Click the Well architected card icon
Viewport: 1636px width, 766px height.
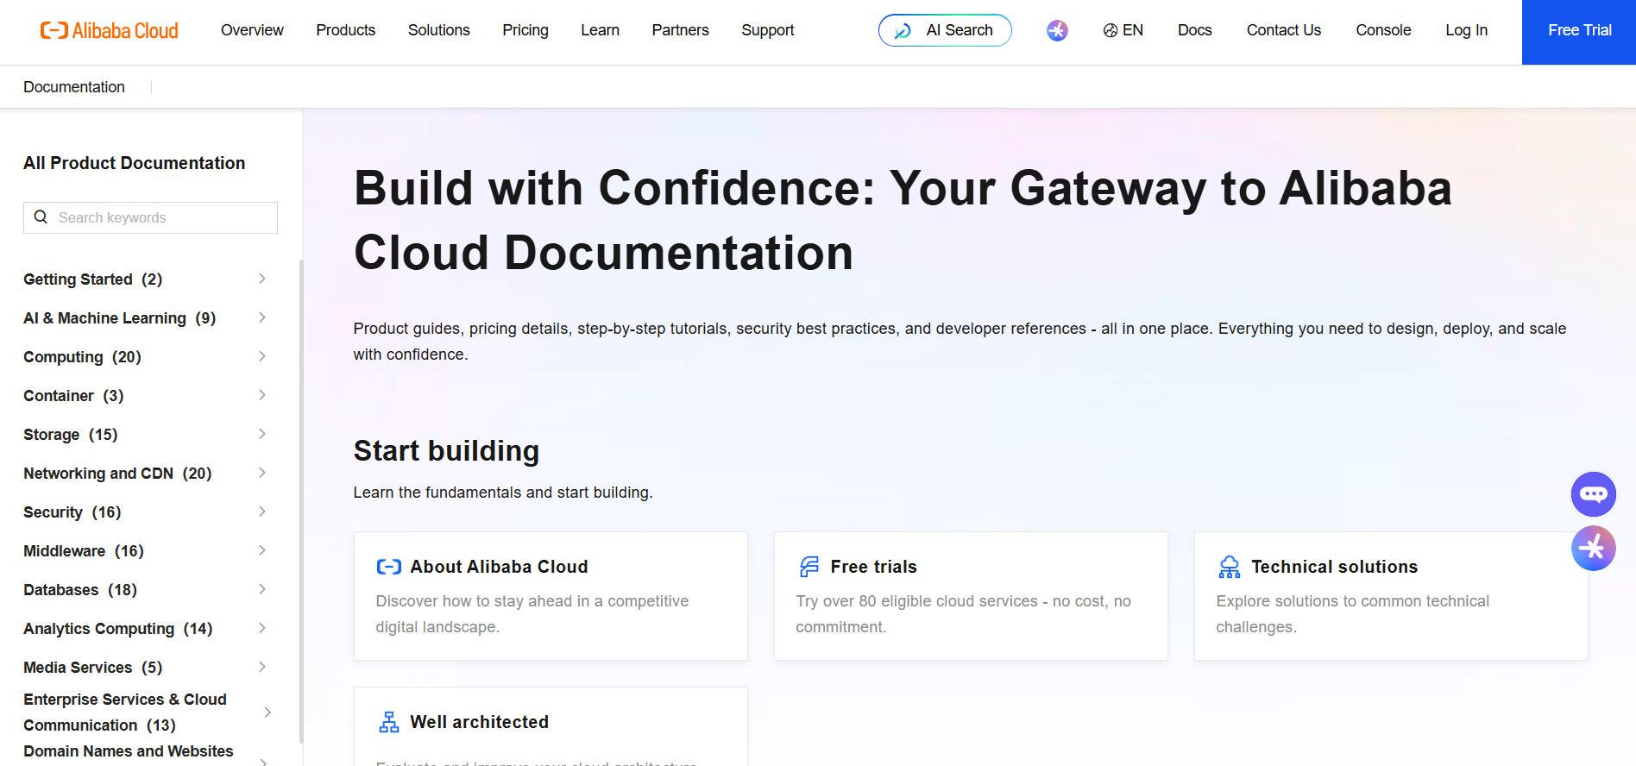[389, 722]
